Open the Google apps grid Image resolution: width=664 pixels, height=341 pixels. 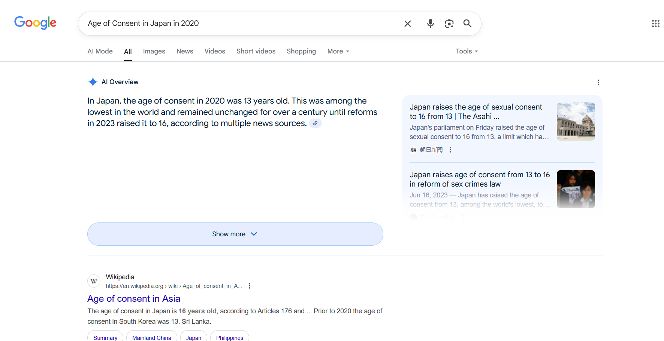pyautogui.click(x=655, y=24)
